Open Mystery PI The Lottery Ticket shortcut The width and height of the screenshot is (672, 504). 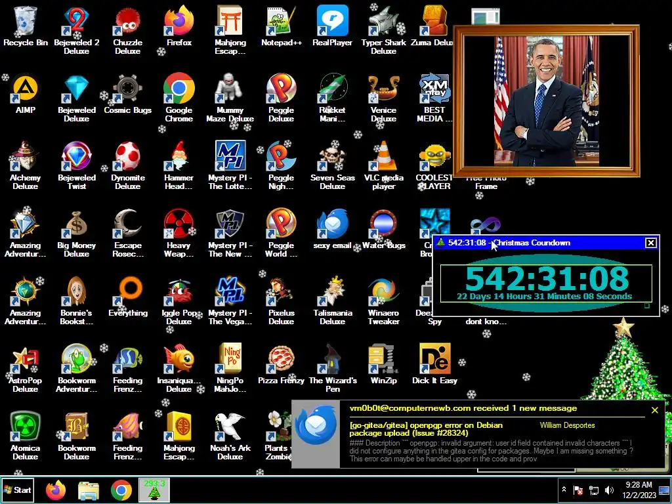[x=230, y=165]
